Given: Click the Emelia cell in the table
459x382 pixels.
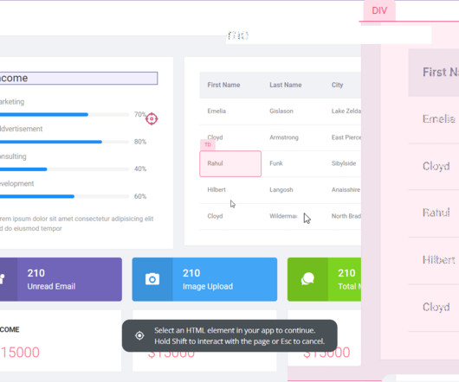Looking at the screenshot, I should coord(217,111).
